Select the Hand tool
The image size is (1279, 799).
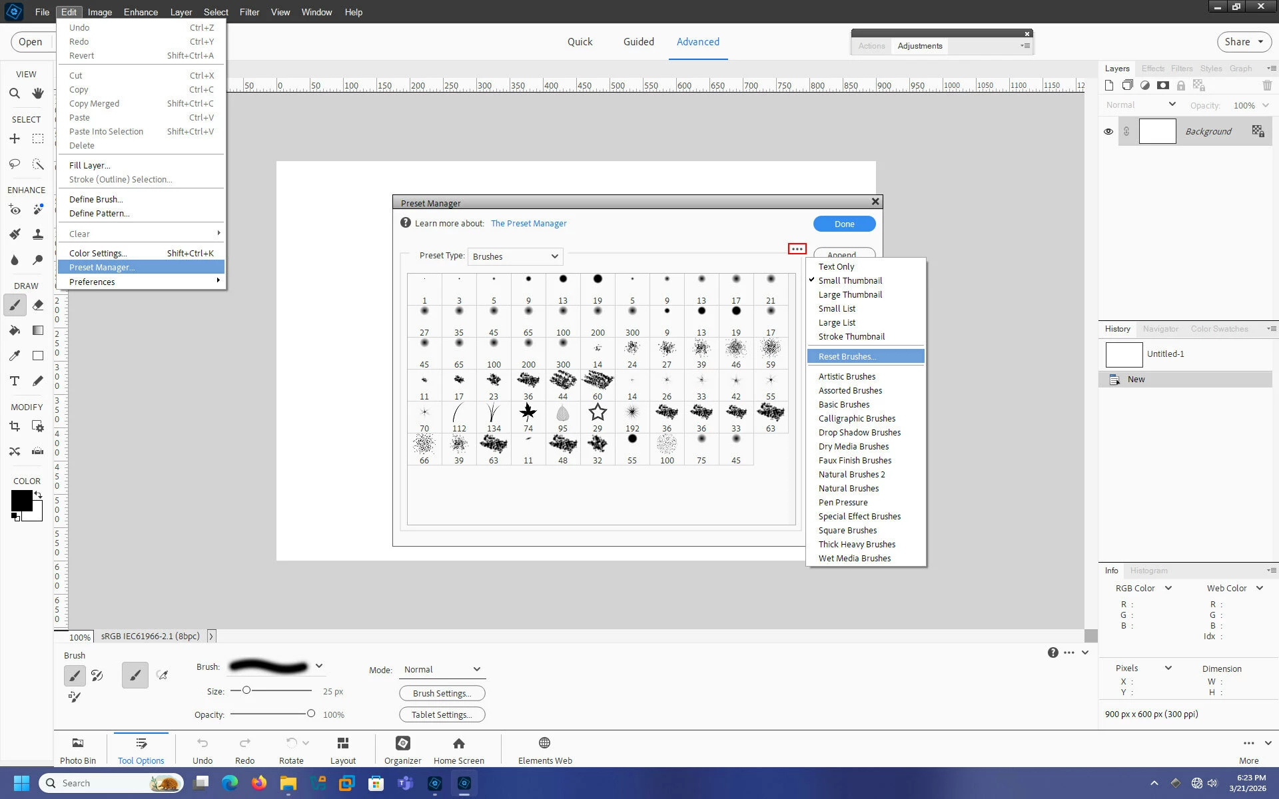pyautogui.click(x=38, y=93)
